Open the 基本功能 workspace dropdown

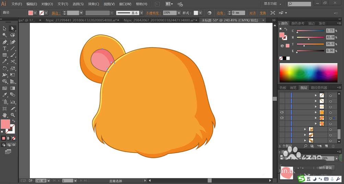point(273,4)
